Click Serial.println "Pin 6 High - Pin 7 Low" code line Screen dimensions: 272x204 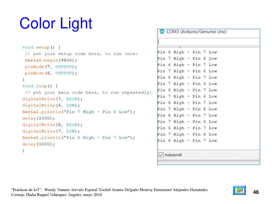(79, 138)
